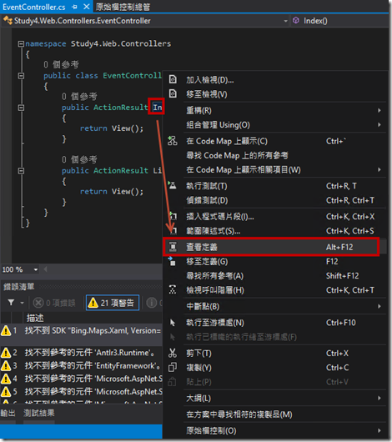
Task: Click the 加入檢視(D) menu icon
Action: (173, 79)
